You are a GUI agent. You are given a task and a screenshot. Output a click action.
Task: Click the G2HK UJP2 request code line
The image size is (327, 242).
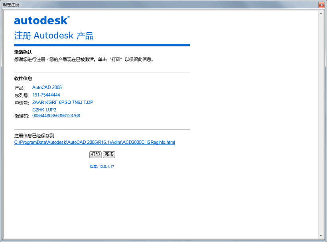point(44,109)
